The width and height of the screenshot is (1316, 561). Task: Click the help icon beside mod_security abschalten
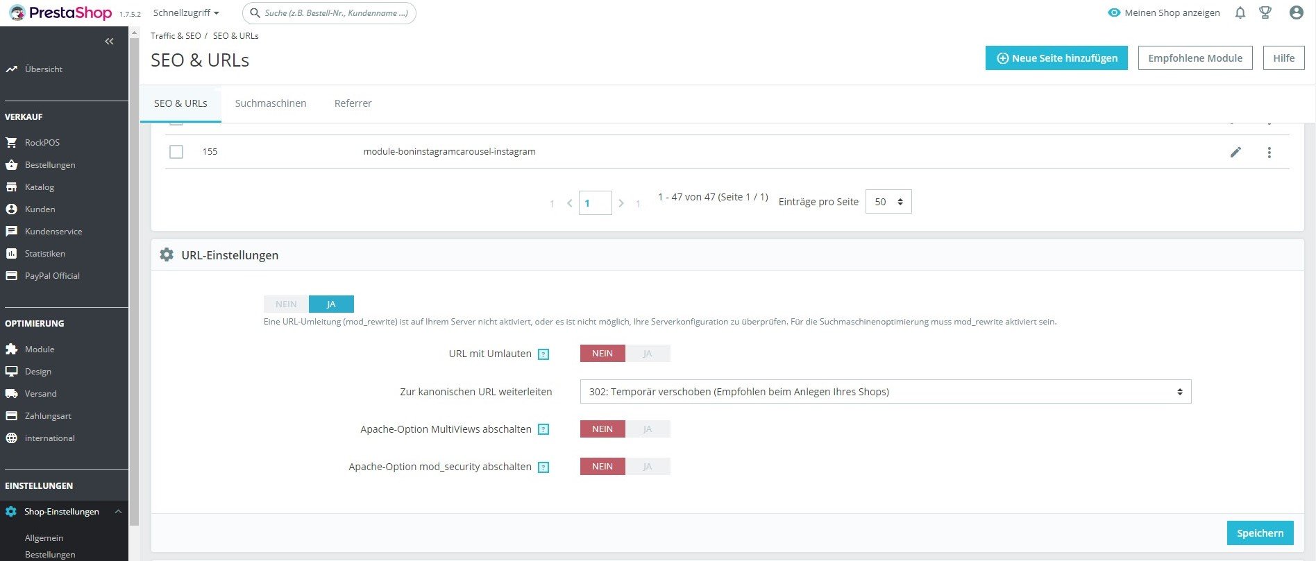543,467
